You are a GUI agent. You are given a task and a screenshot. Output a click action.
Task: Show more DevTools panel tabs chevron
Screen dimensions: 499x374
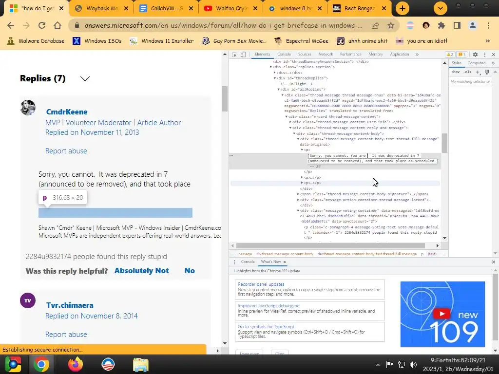tap(417, 55)
